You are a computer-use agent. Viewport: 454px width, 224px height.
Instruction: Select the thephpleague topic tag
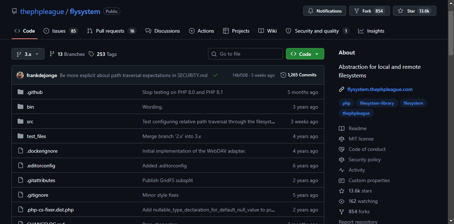356,113
